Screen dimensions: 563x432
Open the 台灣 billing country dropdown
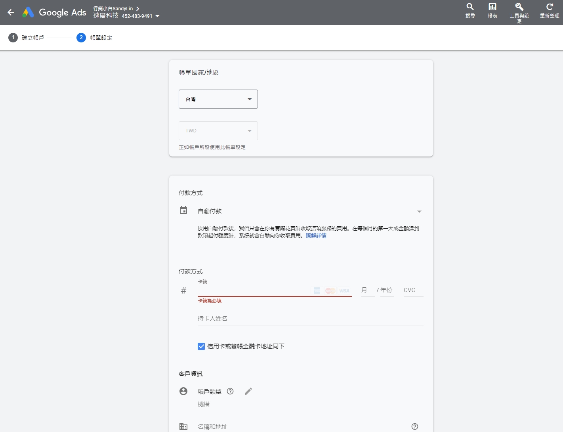point(218,99)
